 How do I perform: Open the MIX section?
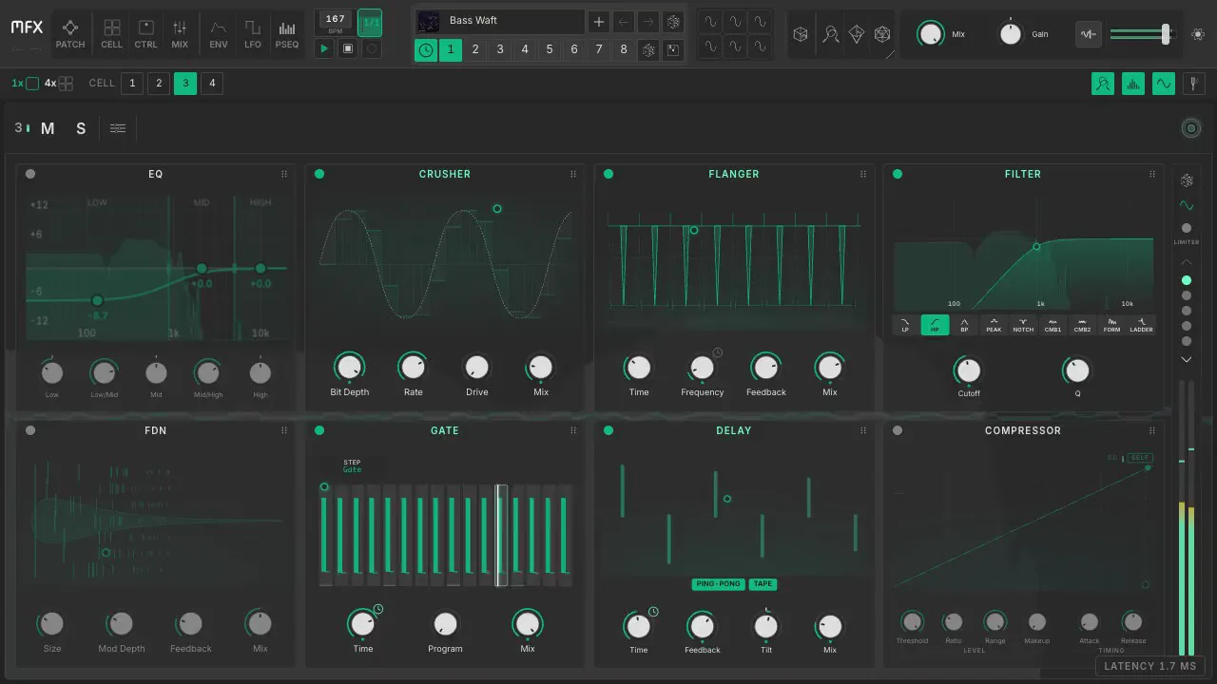coord(180,33)
